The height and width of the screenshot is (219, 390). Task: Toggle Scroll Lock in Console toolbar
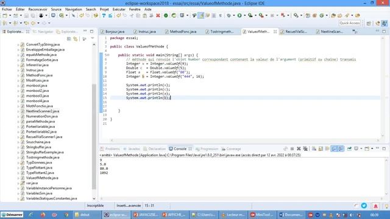tap(321, 148)
